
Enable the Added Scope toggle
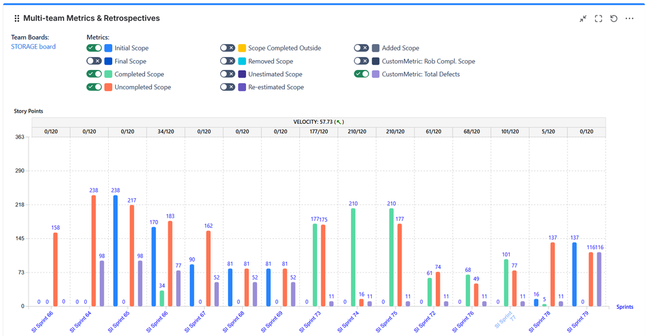pyautogui.click(x=361, y=48)
